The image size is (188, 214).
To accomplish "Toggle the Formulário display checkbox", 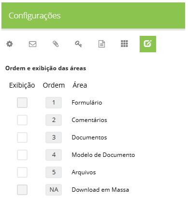I will click(x=22, y=103).
